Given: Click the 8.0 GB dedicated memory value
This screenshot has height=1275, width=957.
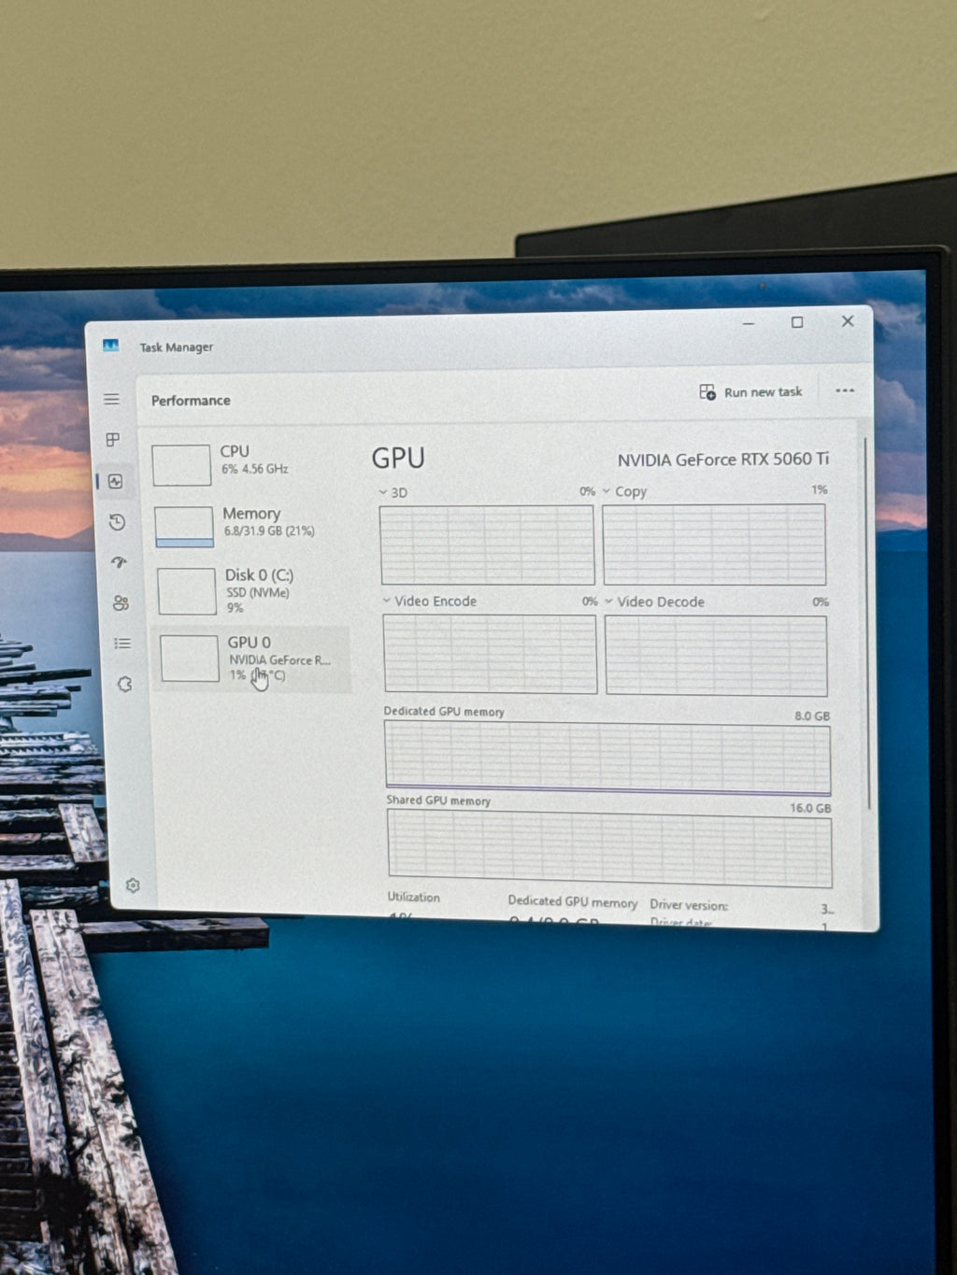Looking at the screenshot, I should point(812,715).
